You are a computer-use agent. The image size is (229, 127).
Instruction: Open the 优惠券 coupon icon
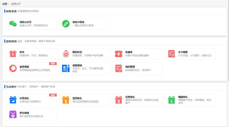click(119, 54)
